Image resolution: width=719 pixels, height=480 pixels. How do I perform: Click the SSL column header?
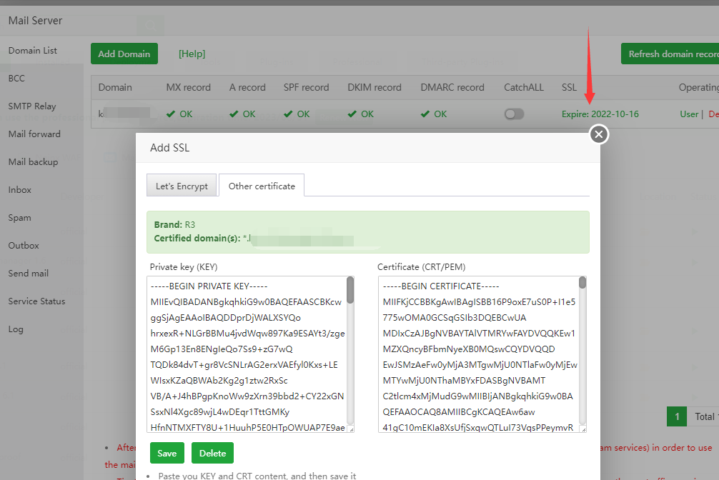tap(569, 87)
